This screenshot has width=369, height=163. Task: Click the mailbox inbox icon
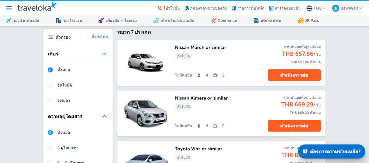click(x=187, y=8)
